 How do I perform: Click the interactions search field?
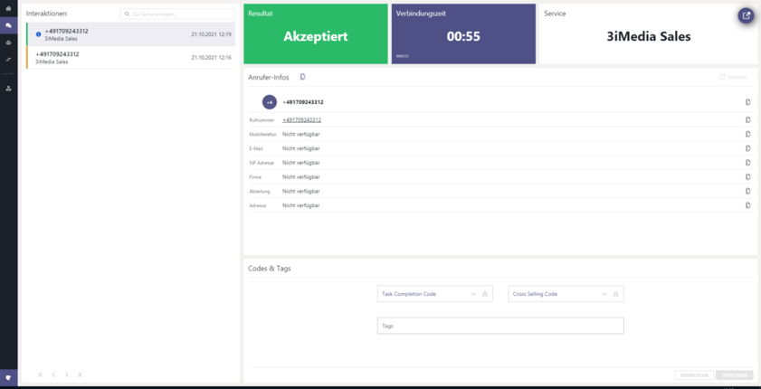coord(178,14)
